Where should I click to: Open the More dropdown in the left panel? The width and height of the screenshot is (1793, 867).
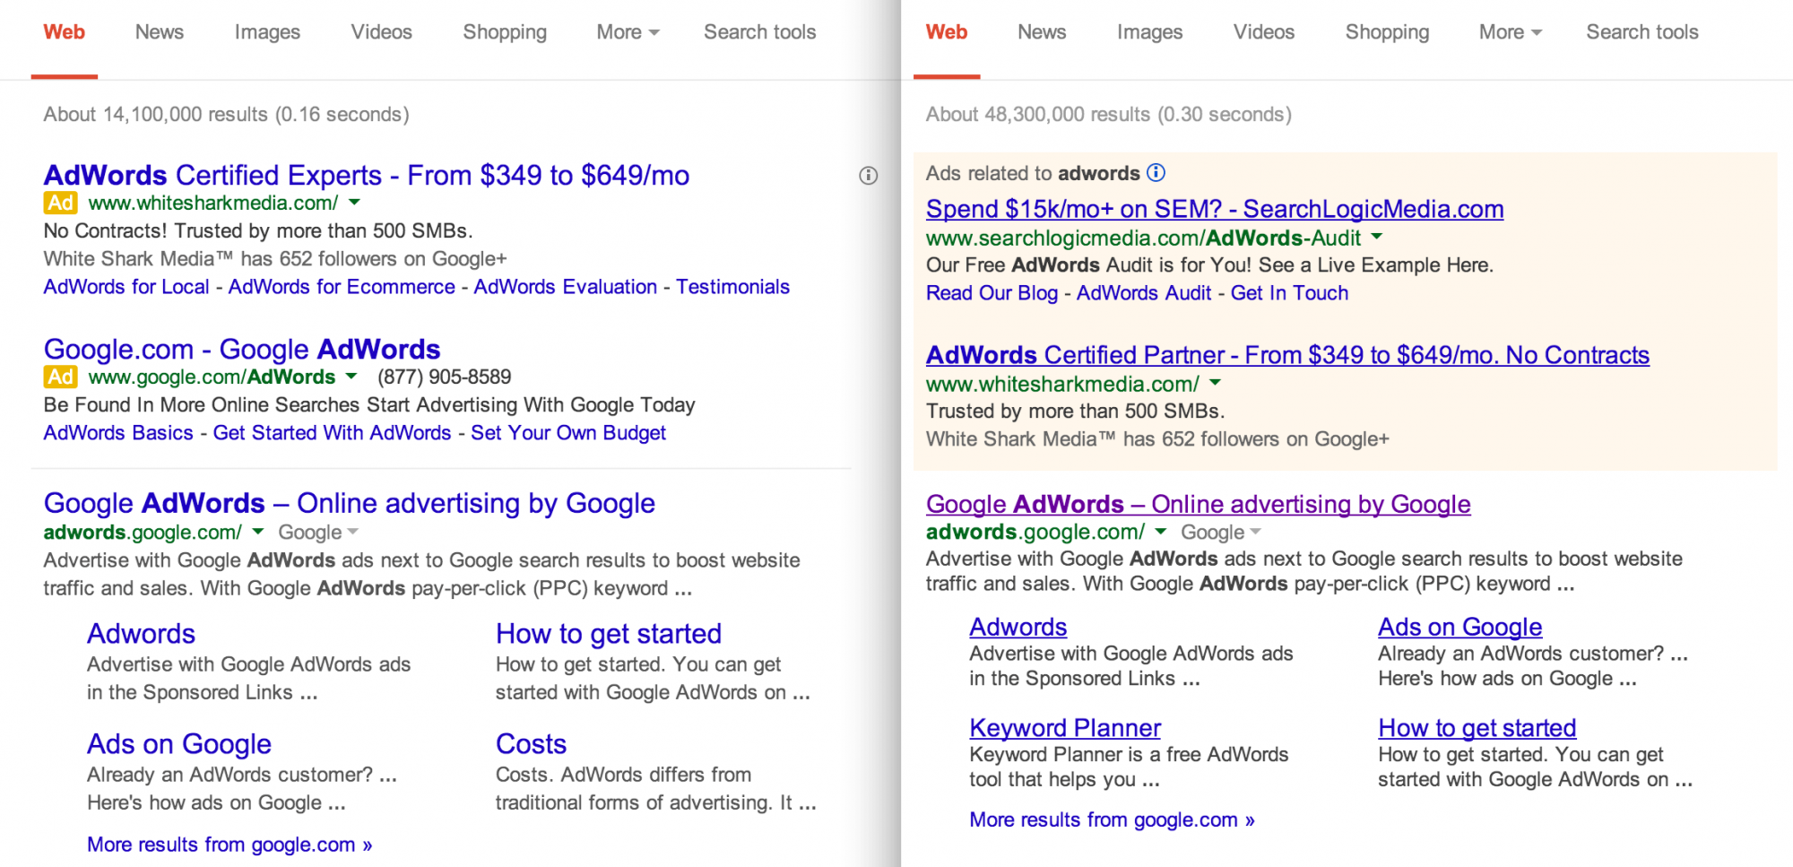pyautogui.click(x=628, y=32)
